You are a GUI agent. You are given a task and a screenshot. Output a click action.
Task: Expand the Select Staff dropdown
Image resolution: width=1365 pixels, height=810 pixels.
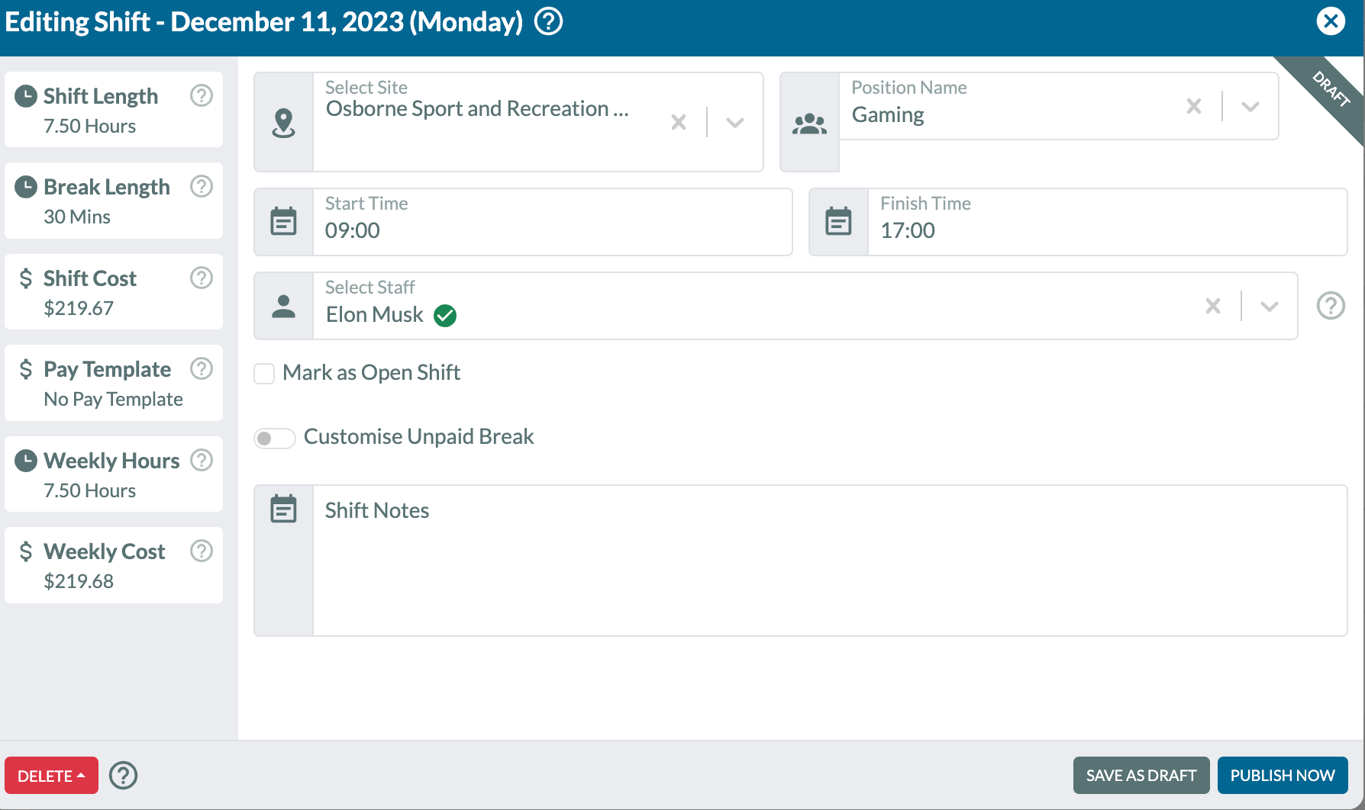1270,306
